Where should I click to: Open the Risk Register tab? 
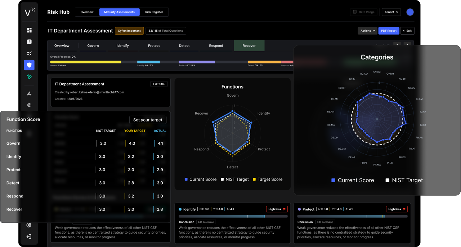click(154, 12)
